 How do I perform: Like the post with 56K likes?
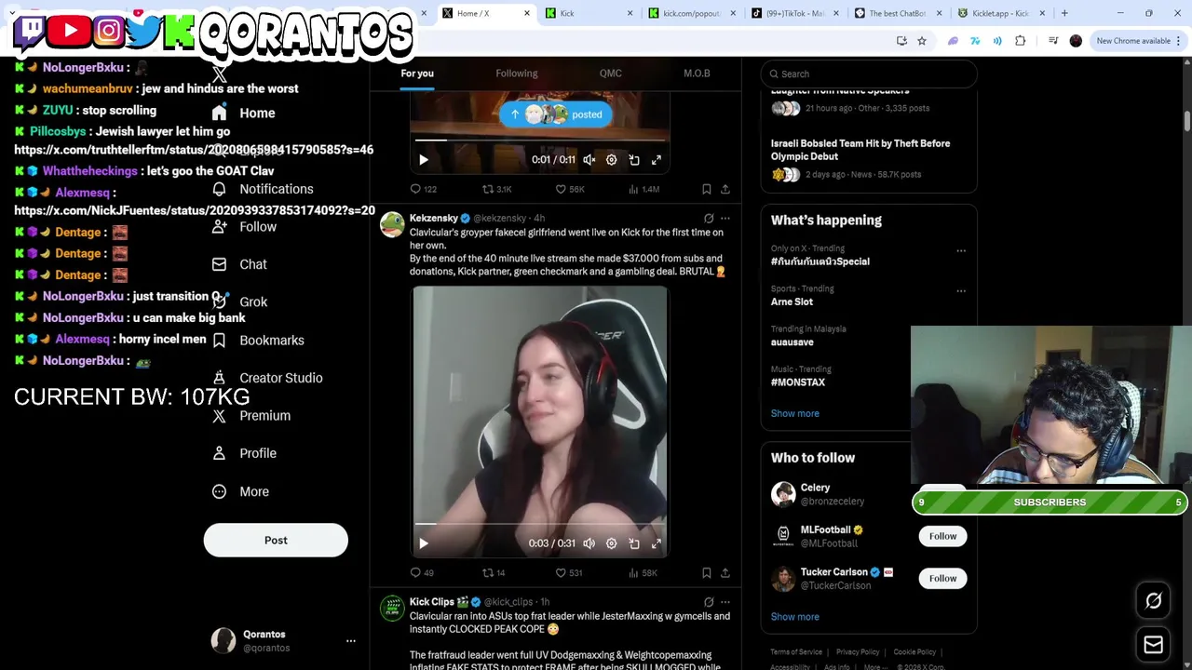tap(570, 189)
